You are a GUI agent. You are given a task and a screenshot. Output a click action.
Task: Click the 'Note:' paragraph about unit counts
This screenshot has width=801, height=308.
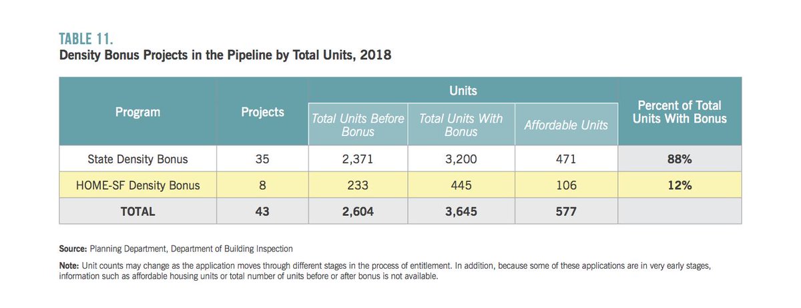click(x=386, y=271)
